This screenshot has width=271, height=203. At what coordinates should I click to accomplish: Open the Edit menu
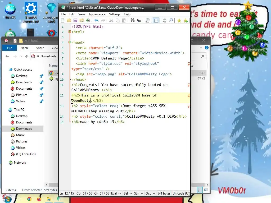(x=72, y=14)
